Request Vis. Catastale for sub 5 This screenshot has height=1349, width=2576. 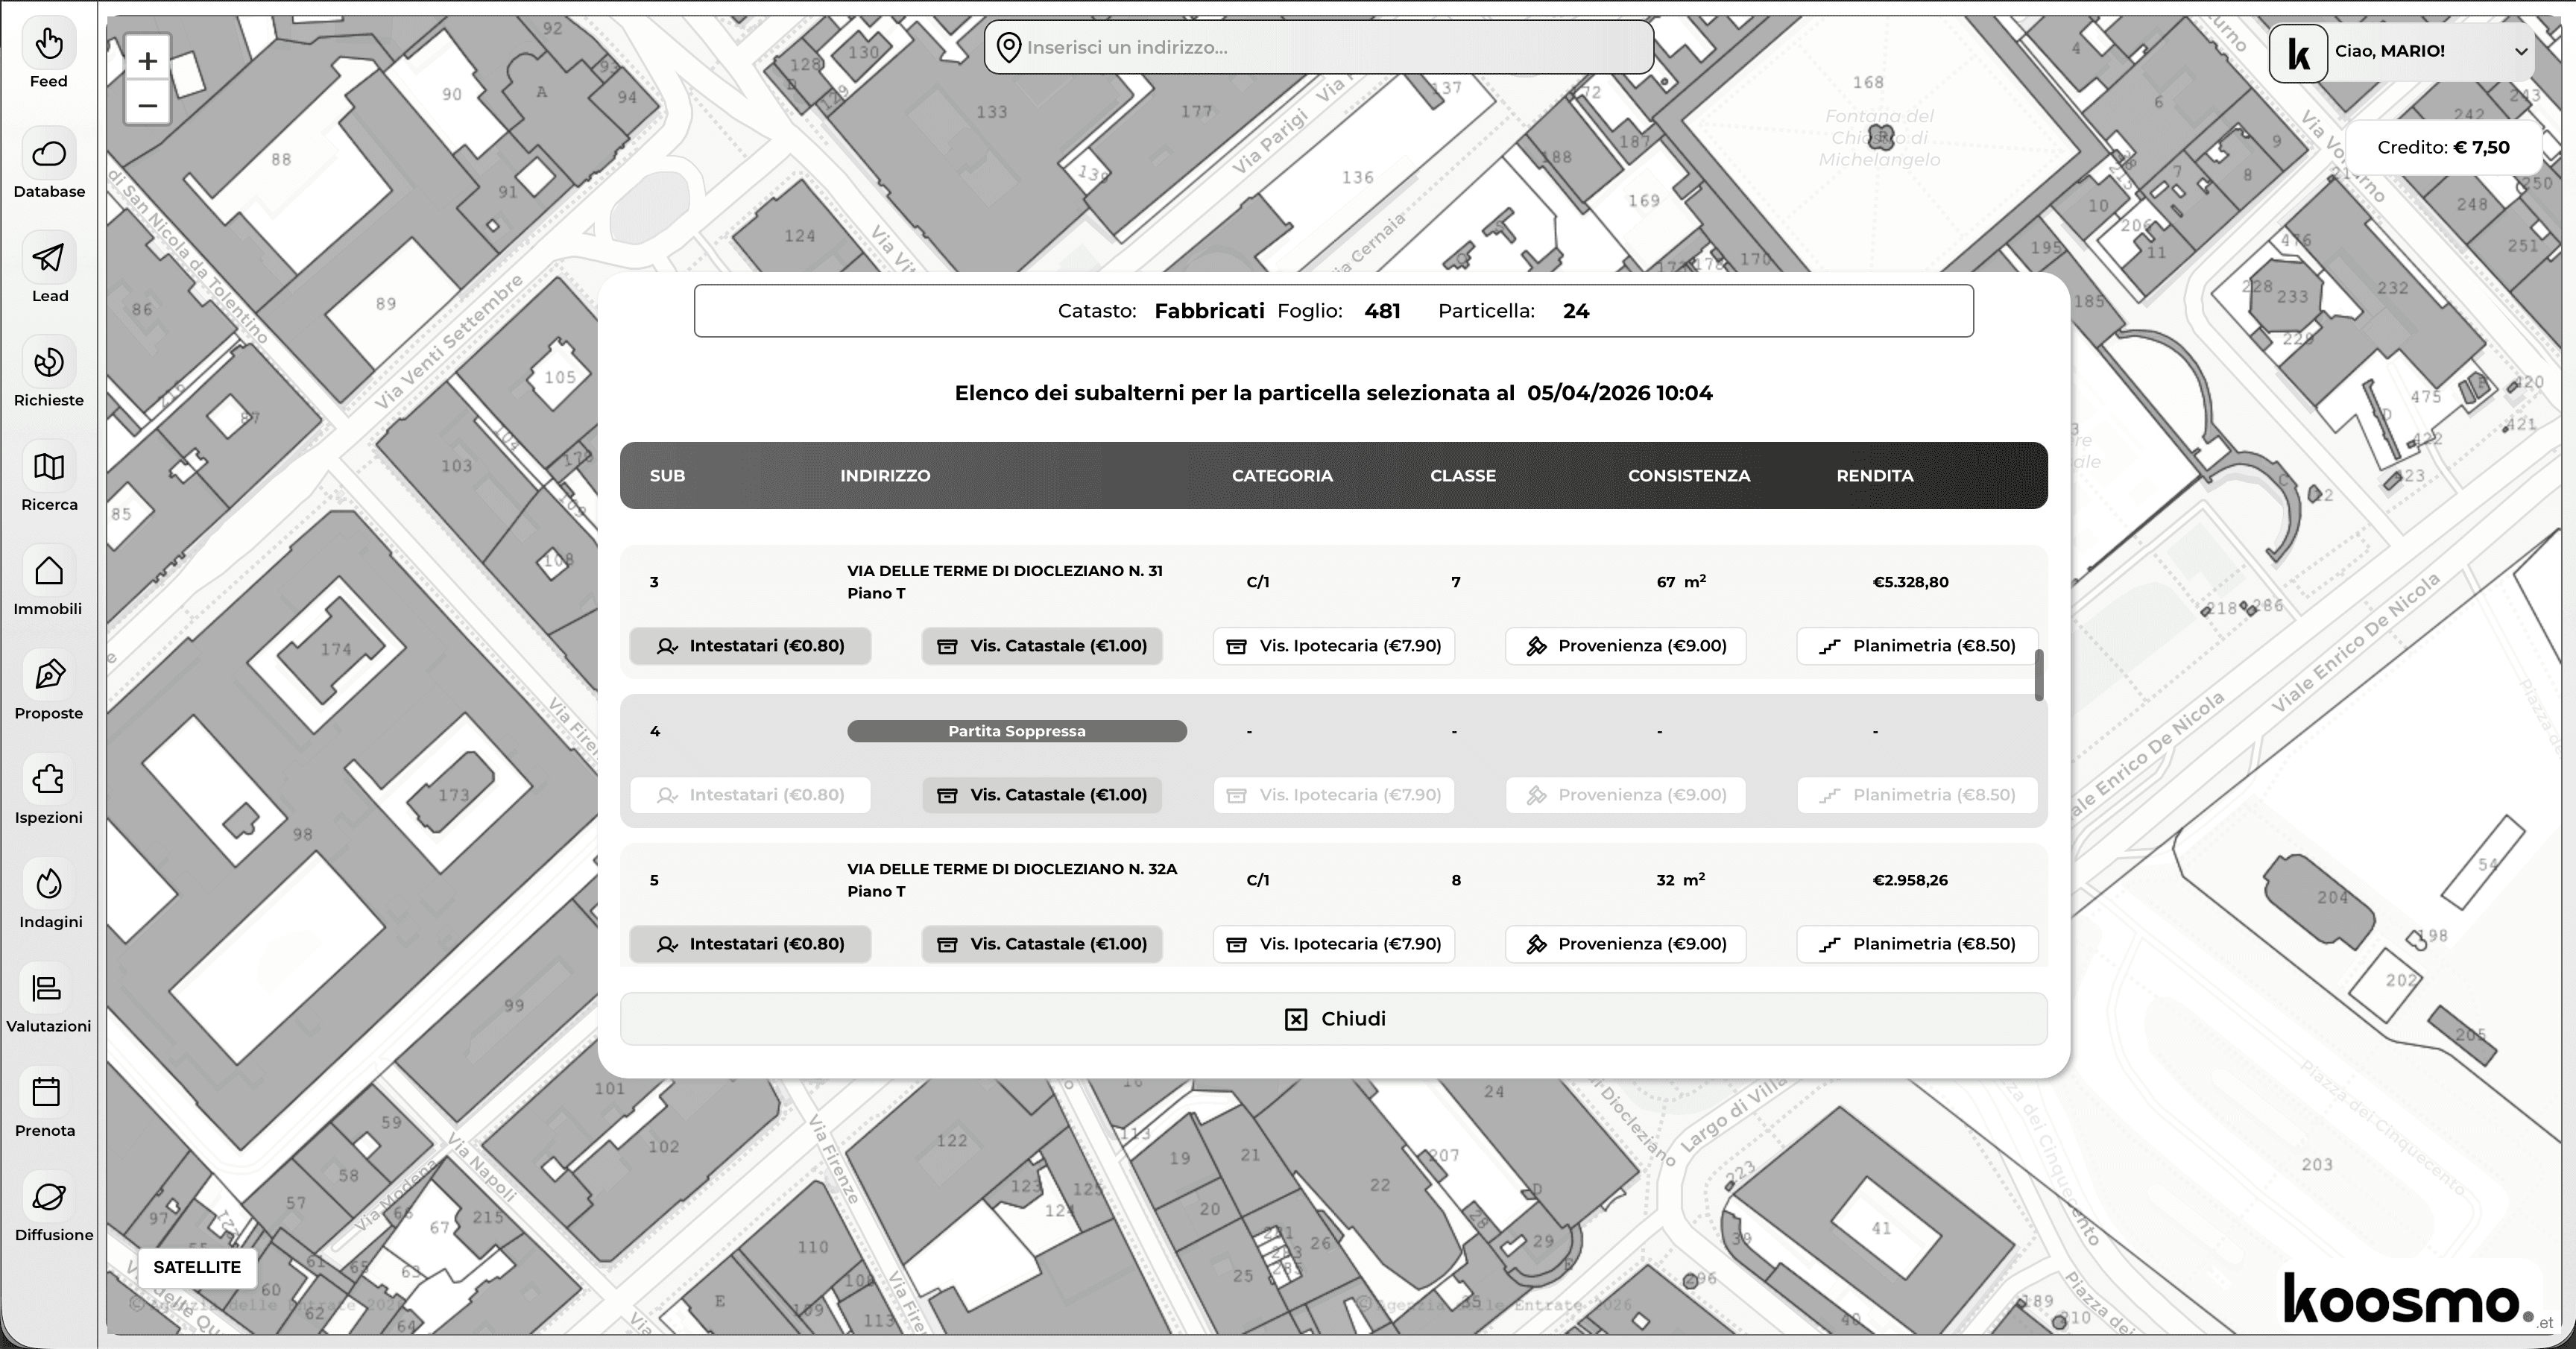point(1042,944)
